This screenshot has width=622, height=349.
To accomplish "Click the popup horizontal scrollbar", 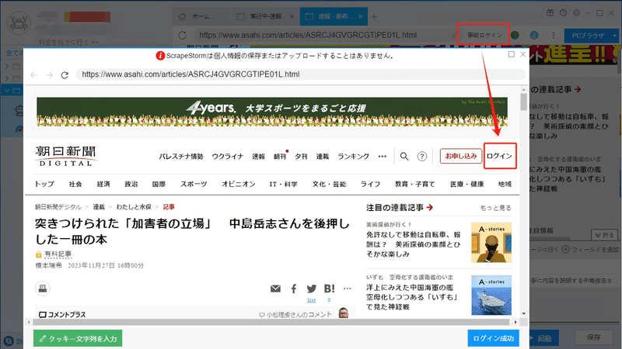I will (272, 323).
